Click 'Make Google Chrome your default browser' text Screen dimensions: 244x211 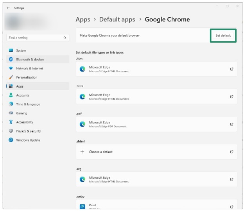click(x=110, y=36)
